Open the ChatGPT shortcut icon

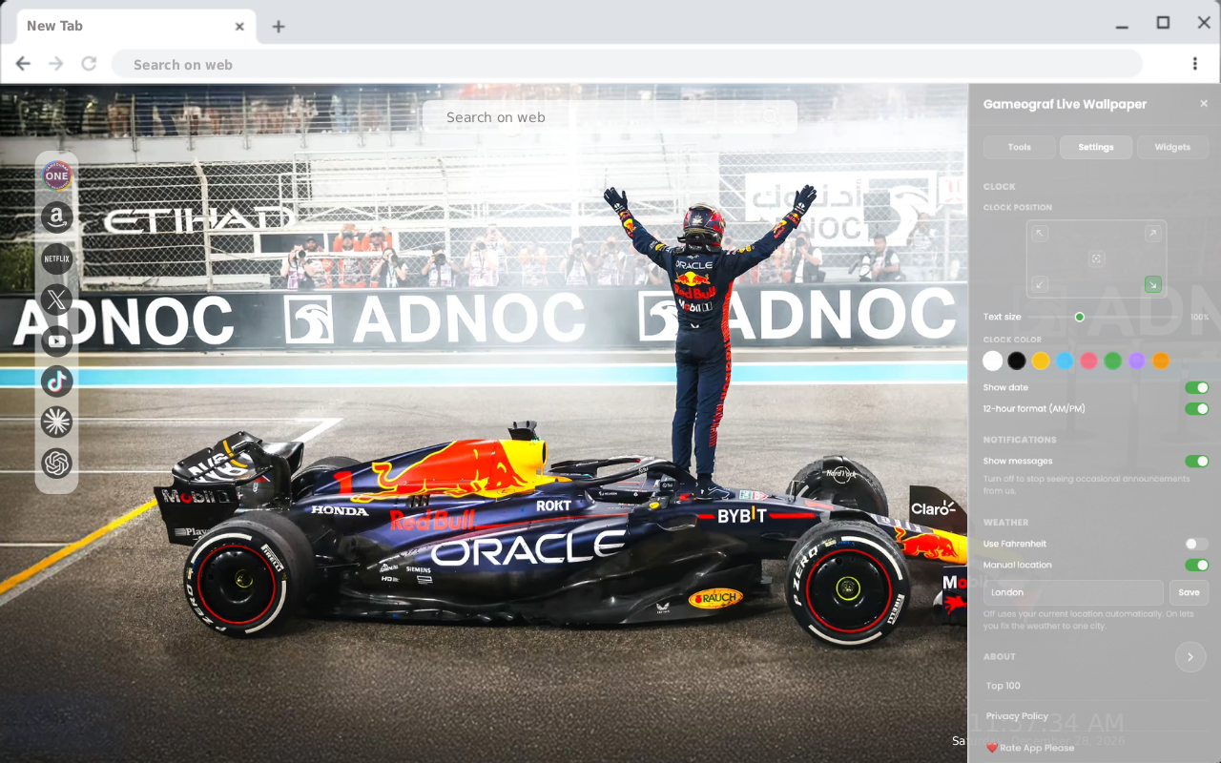tap(57, 464)
